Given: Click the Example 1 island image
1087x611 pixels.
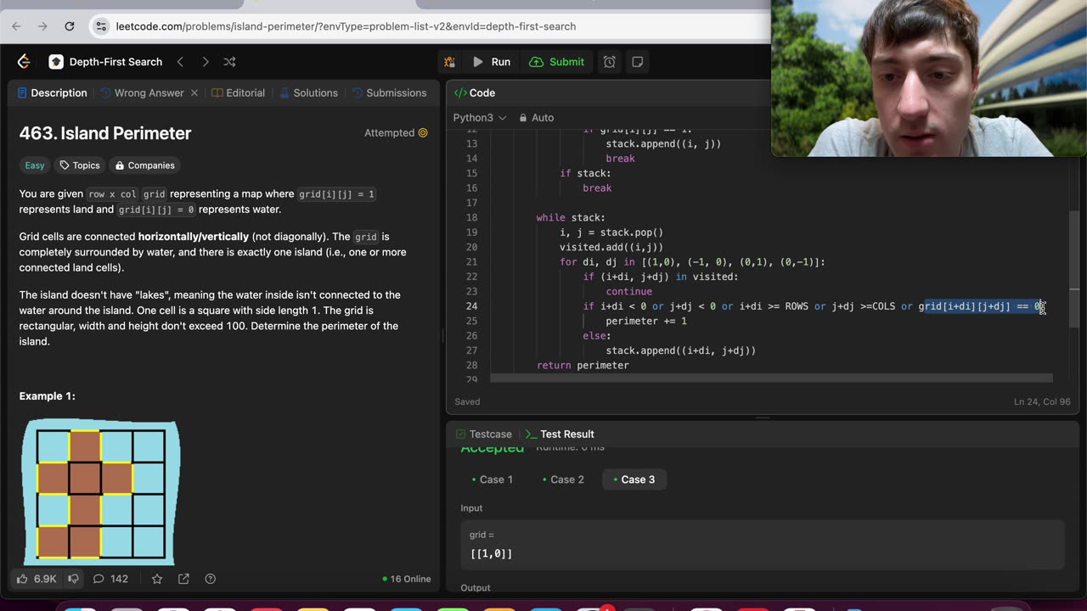Looking at the screenshot, I should [x=101, y=493].
